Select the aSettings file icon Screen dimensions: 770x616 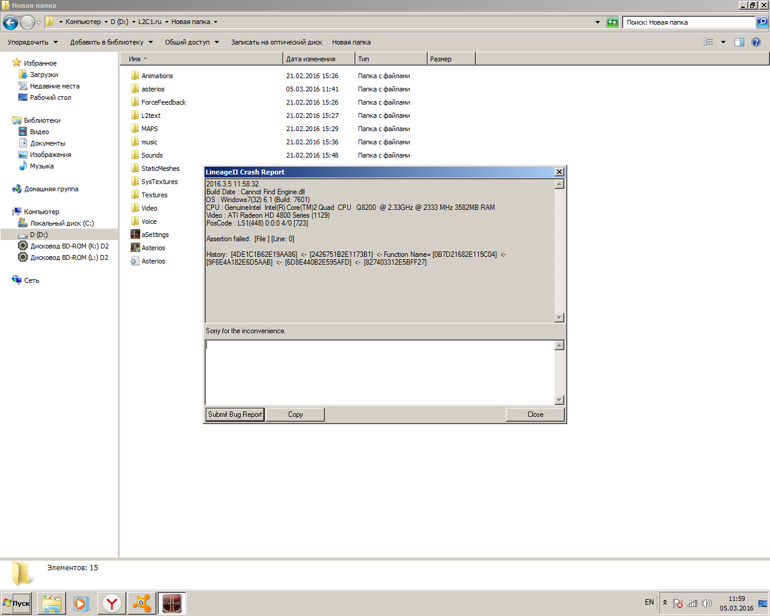click(135, 235)
